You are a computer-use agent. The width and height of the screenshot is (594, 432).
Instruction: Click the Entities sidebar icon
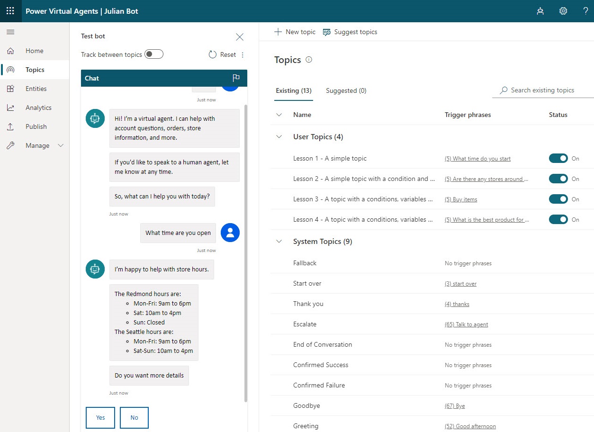point(10,89)
